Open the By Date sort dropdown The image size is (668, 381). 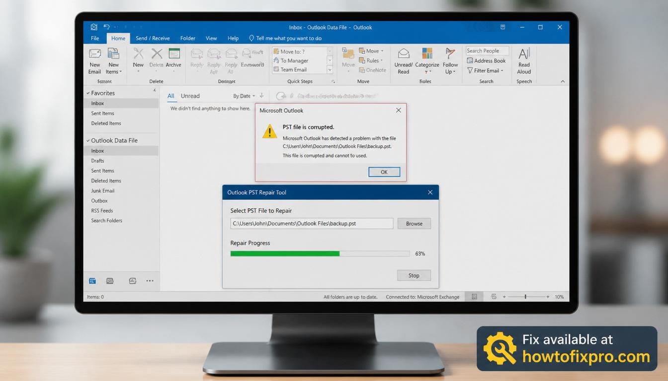click(x=244, y=96)
